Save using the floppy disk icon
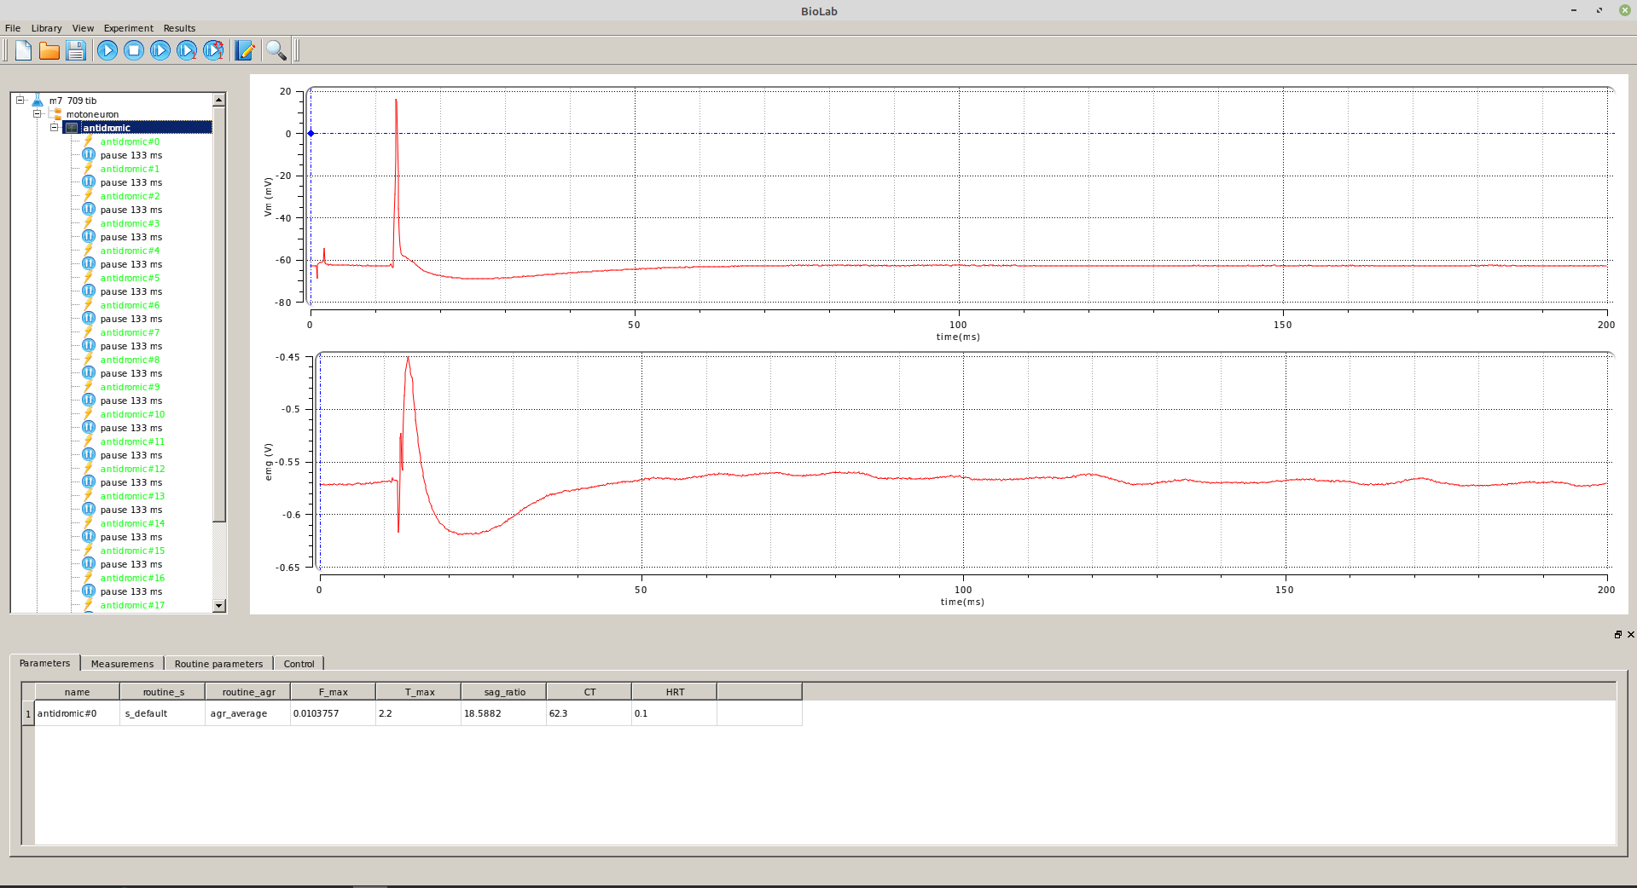The height and width of the screenshot is (888, 1637). point(76,50)
